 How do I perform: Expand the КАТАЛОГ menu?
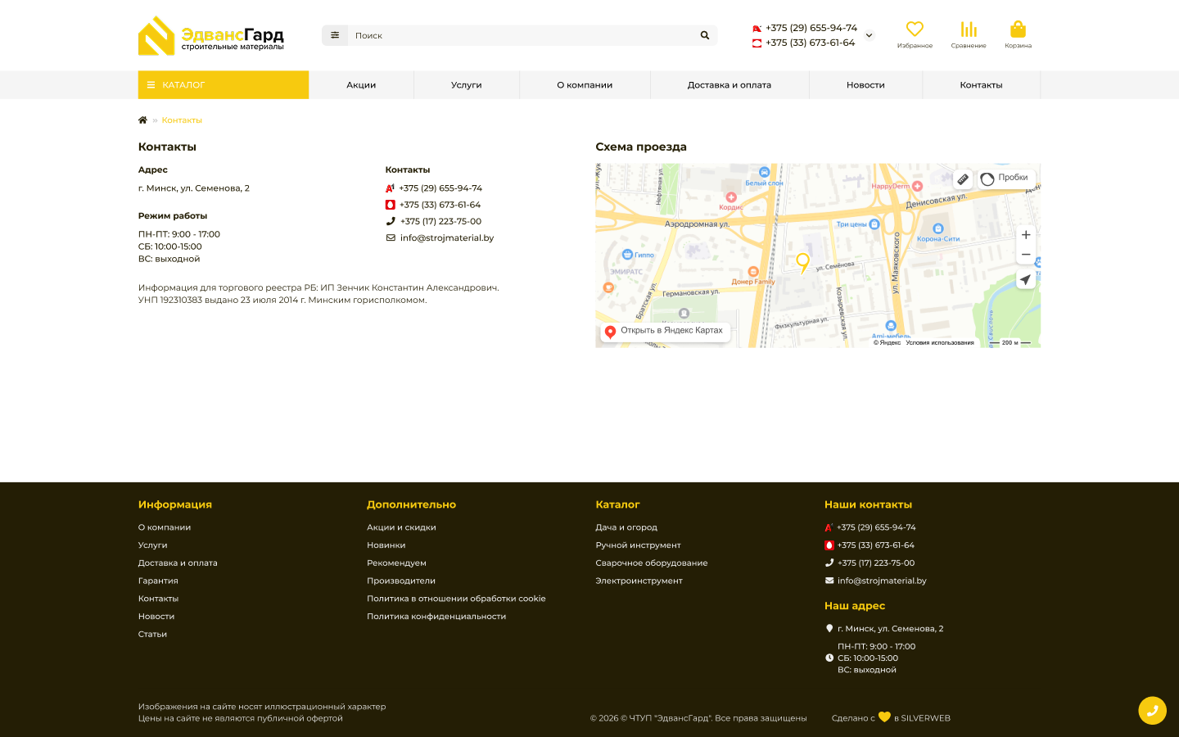coord(223,85)
